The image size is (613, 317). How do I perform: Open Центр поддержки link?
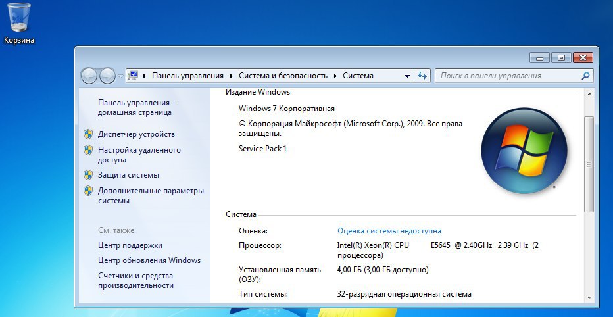130,245
